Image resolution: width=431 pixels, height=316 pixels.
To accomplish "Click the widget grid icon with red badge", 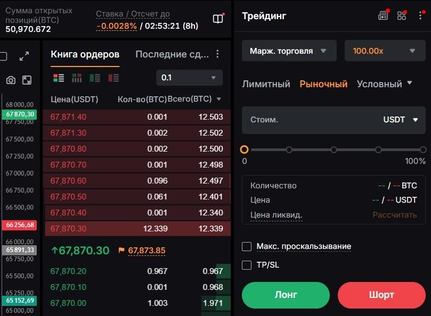I will point(402,15).
